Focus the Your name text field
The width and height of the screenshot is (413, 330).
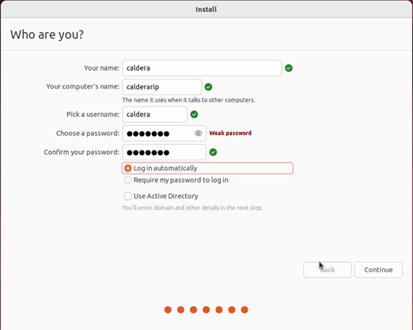[x=201, y=68]
